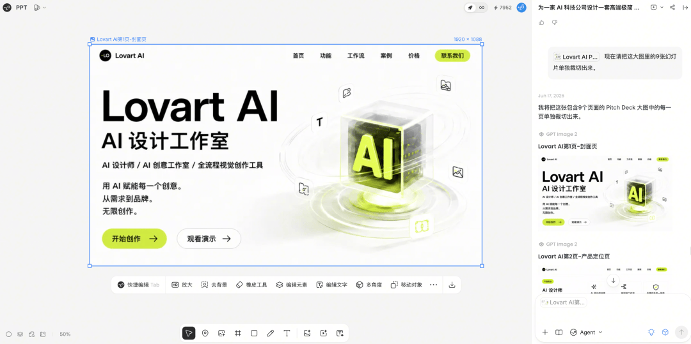Collapse the chat panel with arrow icon
Viewport: 691px width, 344px height.
tap(684, 8)
